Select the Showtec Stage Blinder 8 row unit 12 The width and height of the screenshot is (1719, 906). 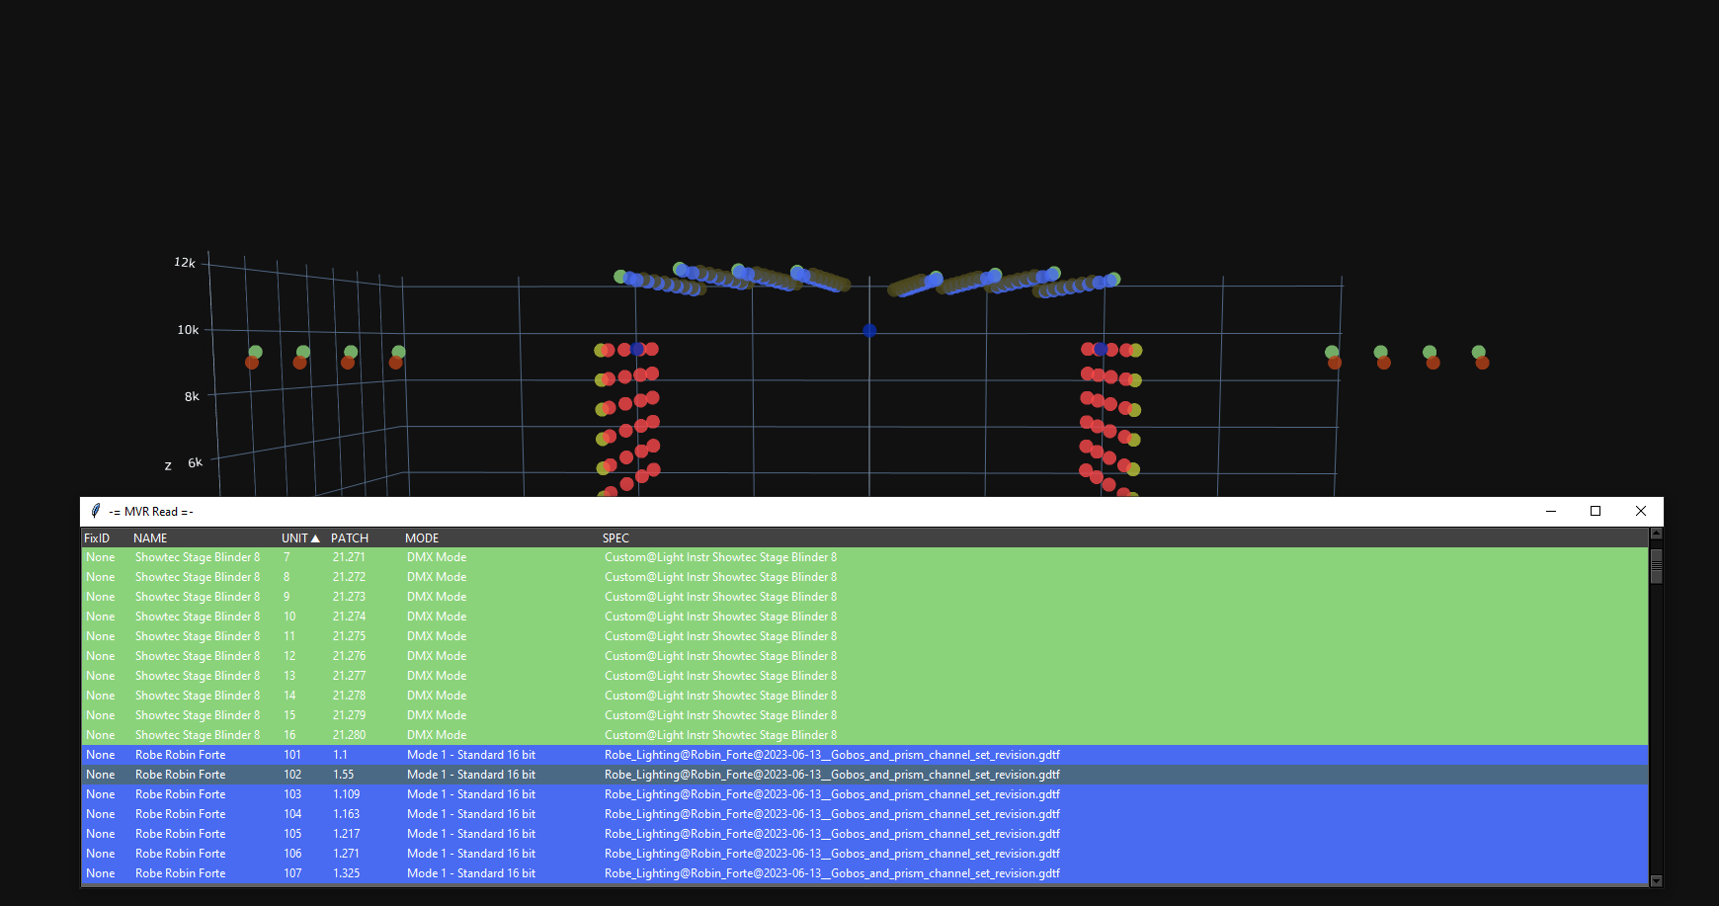click(x=198, y=656)
